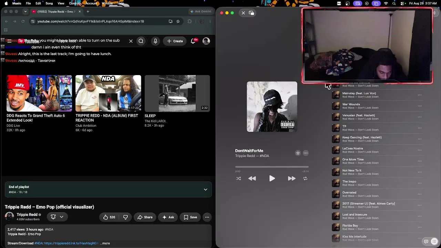Open the Window menu
This screenshot has height=248, width=441.
pos(107,3)
